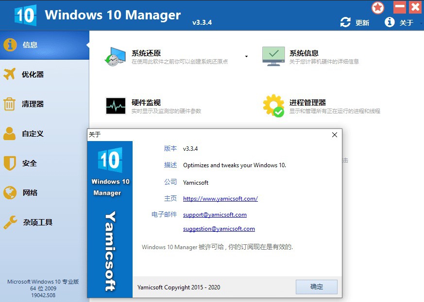
Task: Click the refresh arrows update icon
Action: 345,22
